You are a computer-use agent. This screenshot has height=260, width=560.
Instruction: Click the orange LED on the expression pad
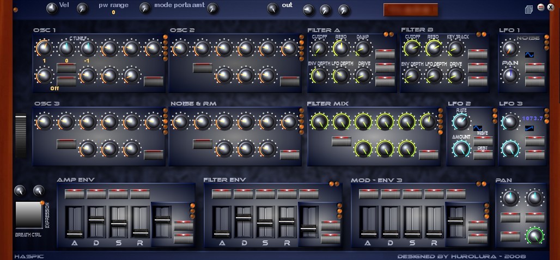coord(42,203)
